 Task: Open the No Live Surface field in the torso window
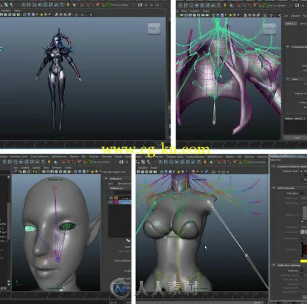[x=257, y=162]
